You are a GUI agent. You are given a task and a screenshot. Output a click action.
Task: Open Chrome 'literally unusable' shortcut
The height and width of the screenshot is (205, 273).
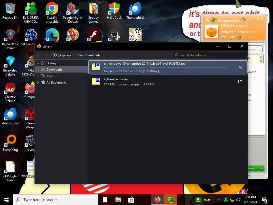(x=52, y=13)
